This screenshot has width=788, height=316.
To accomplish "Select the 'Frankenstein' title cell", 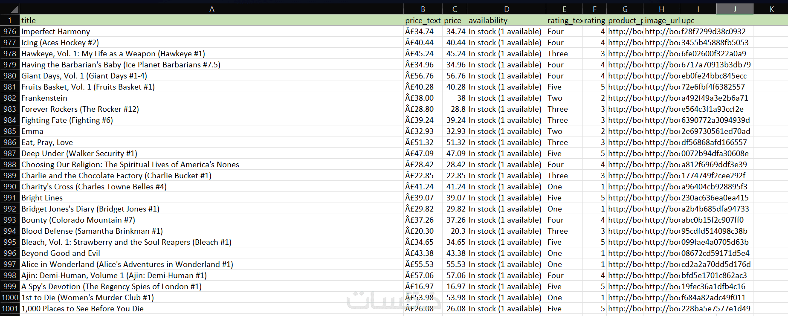I will [x=211, y=98].
